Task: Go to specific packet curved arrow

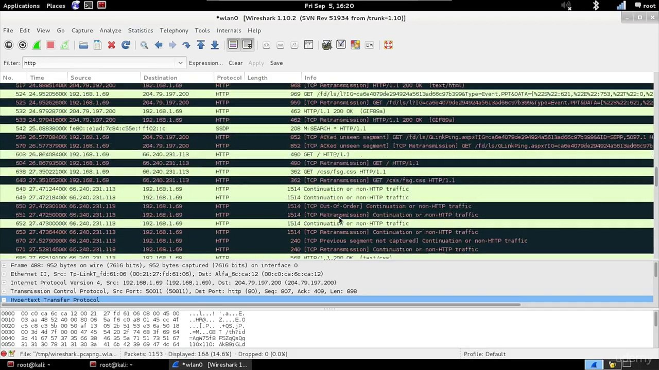Action: pos(186,45)
